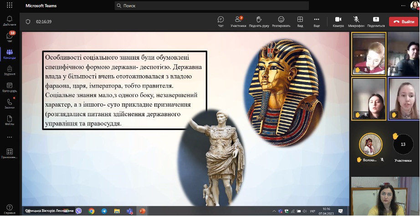The height and width of the screenshot is (216, 420).
Task: Switch to the sidebar Chat tab
Action: pyautogui.click(x=10, y=37)
